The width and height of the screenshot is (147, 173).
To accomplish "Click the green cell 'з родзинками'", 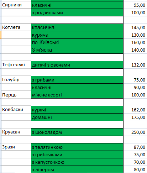I will coord(77,12).
